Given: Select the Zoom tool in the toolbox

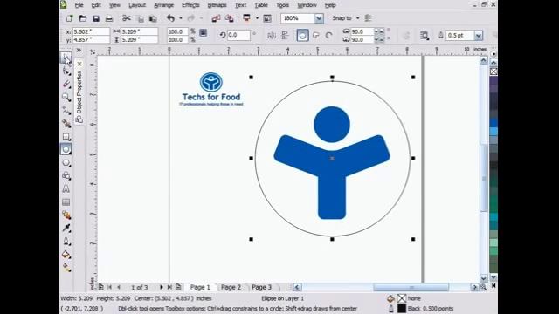Looking at the screenshot, I should coord(66,97).
